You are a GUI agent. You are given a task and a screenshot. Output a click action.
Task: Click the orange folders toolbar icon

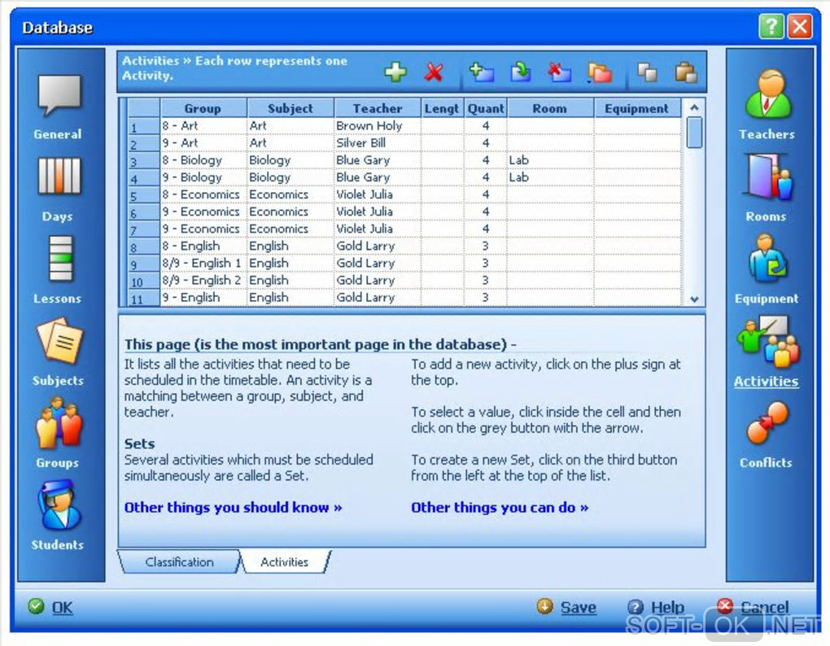coord(599,72)
